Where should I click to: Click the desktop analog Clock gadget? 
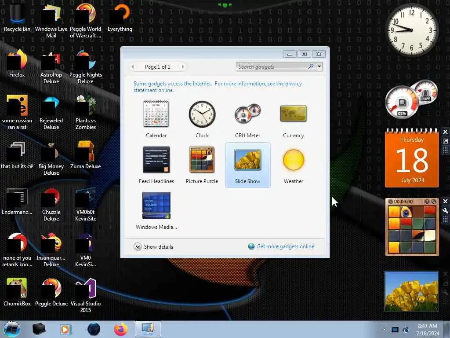point(411,30)
